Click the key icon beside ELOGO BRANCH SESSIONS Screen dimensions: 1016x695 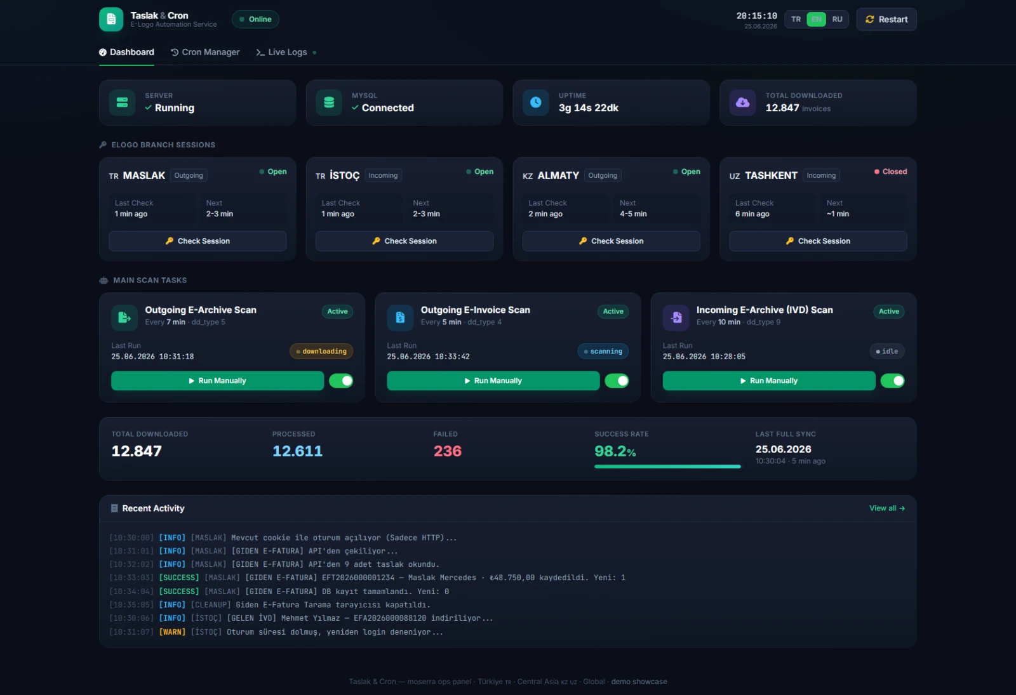coord(103,145)
